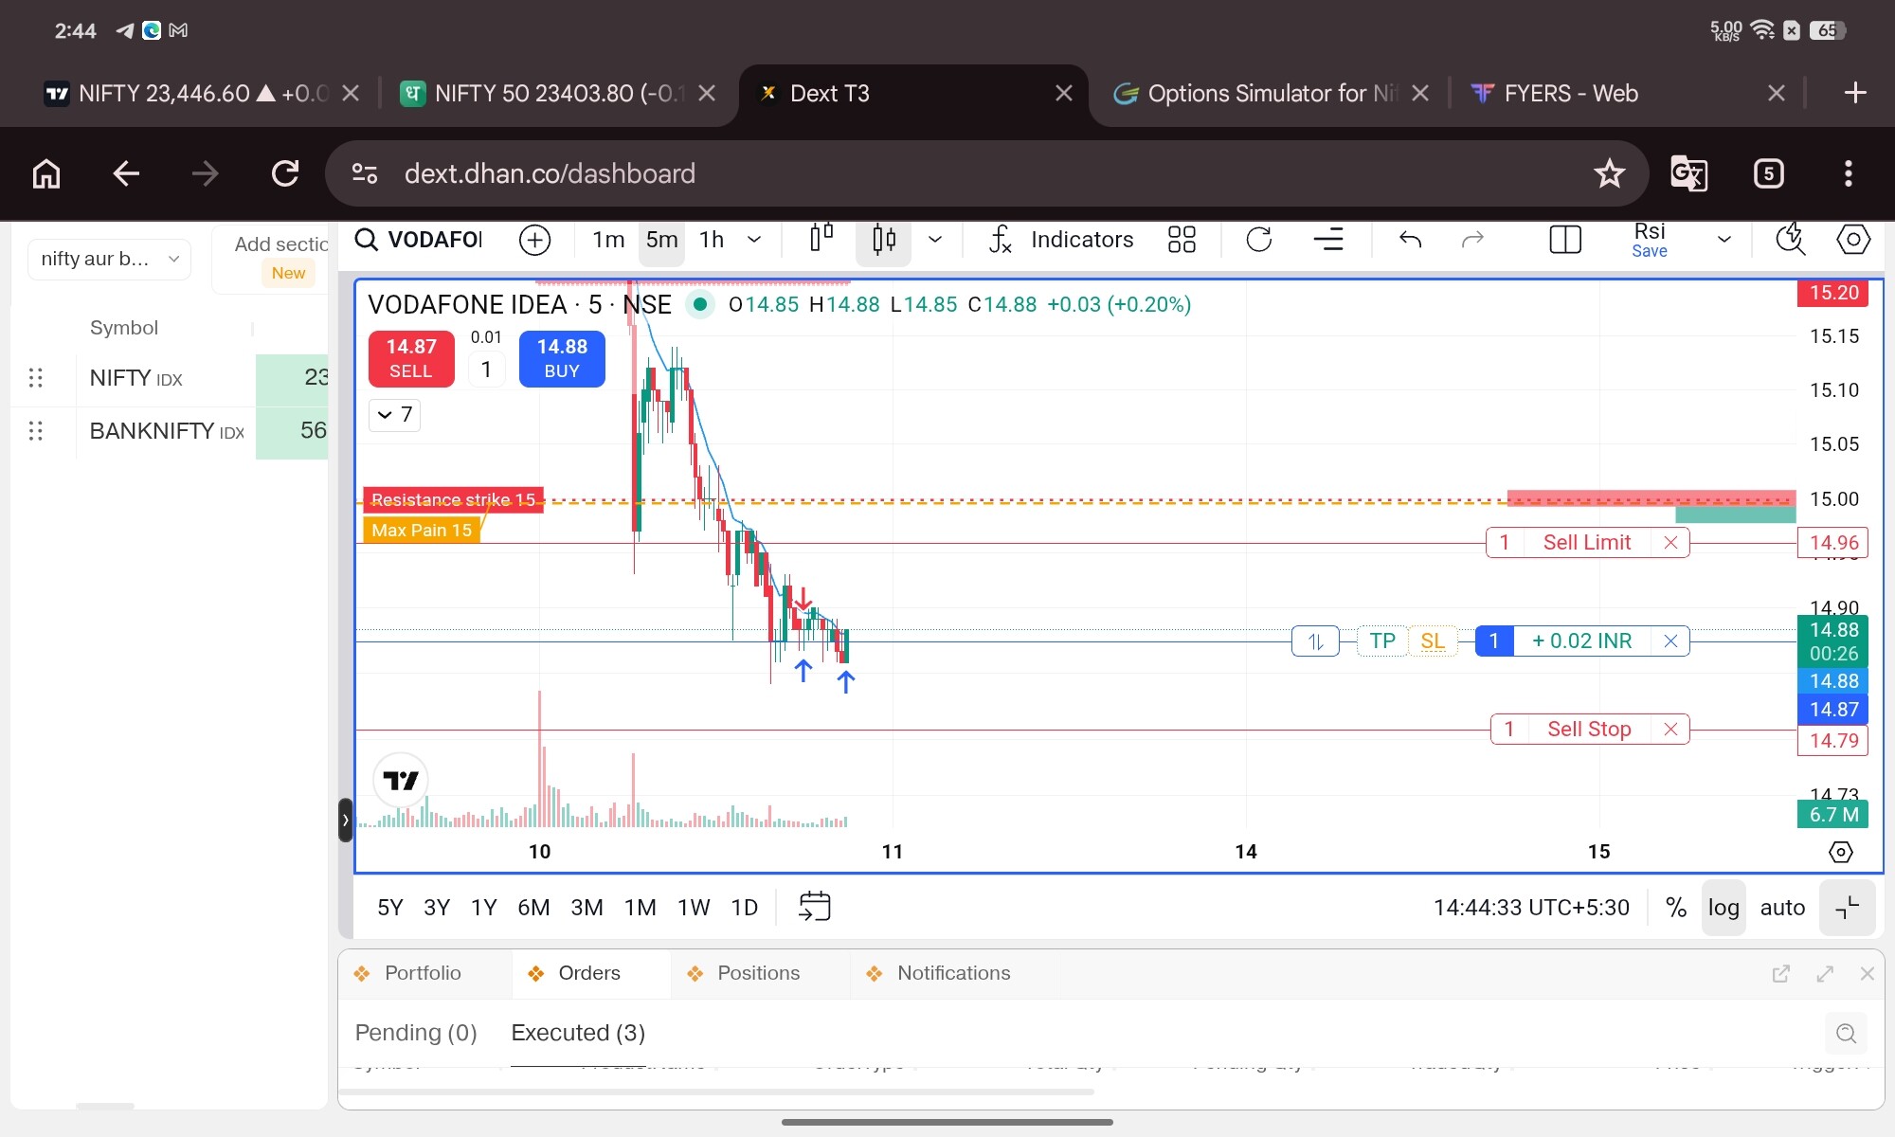Edit the order quantity field showing 1
1895x1137 pixels.
point(486,369)
